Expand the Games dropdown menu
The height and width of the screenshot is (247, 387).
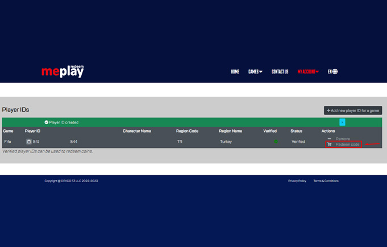click(255, 72)
